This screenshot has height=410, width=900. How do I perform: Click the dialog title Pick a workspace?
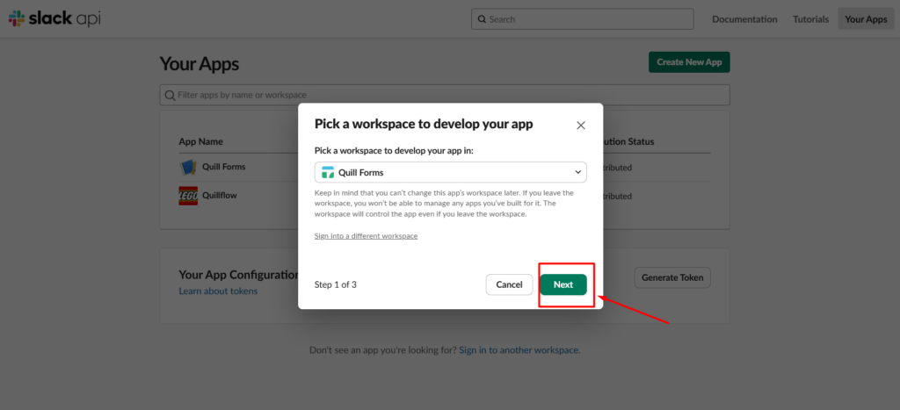click(x=424, y=124)
